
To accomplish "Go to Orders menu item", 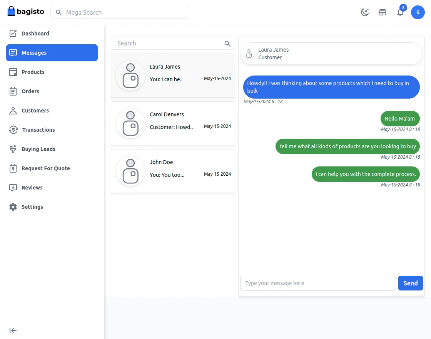I will coord(30,91).
